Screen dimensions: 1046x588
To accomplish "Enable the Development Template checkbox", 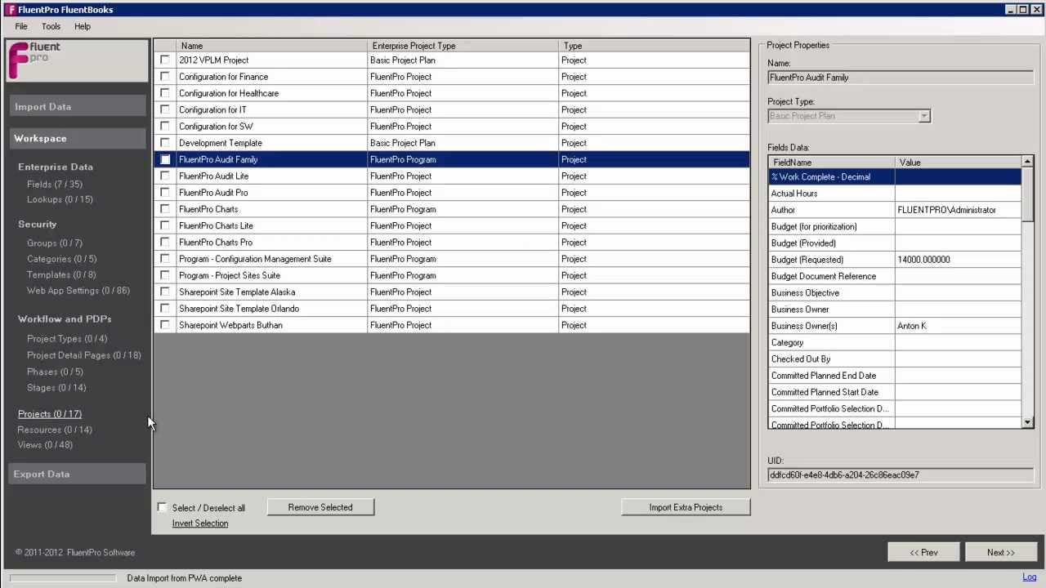I will click(x=165, y=143).
